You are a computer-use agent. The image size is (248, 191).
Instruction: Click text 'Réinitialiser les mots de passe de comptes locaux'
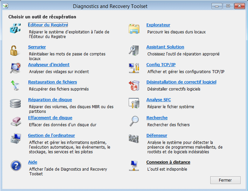coord(67,56)
